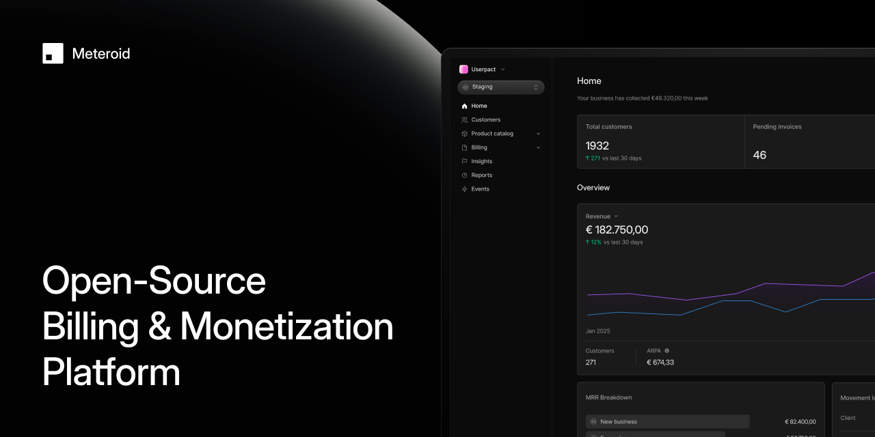Click the code icon inside Staging selector

[465, 87]
